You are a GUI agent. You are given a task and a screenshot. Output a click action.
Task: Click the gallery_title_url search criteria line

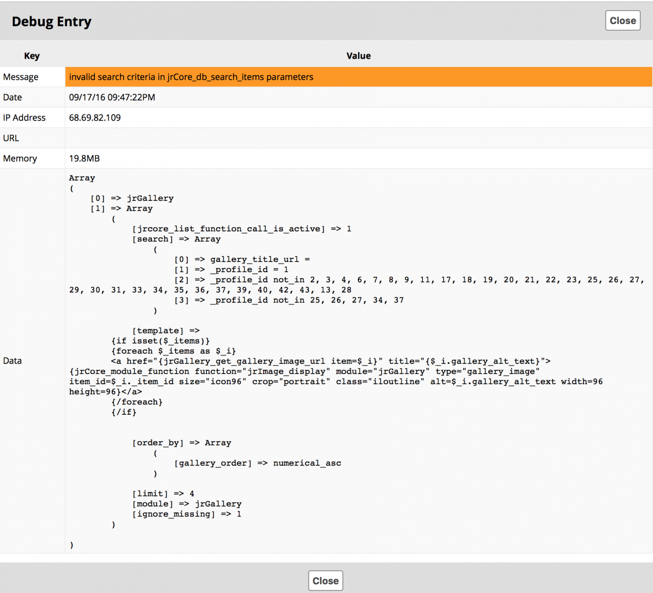coord(242,259)
